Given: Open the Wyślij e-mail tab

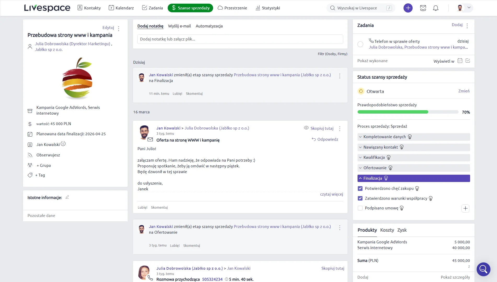Looking at the screenshot, I should tap(179, 26).
